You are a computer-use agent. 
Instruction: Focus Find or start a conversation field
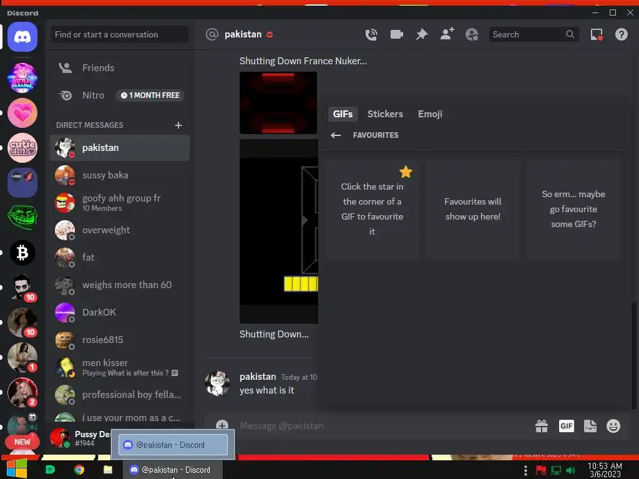pyautogui.click(x=120, y=35)
